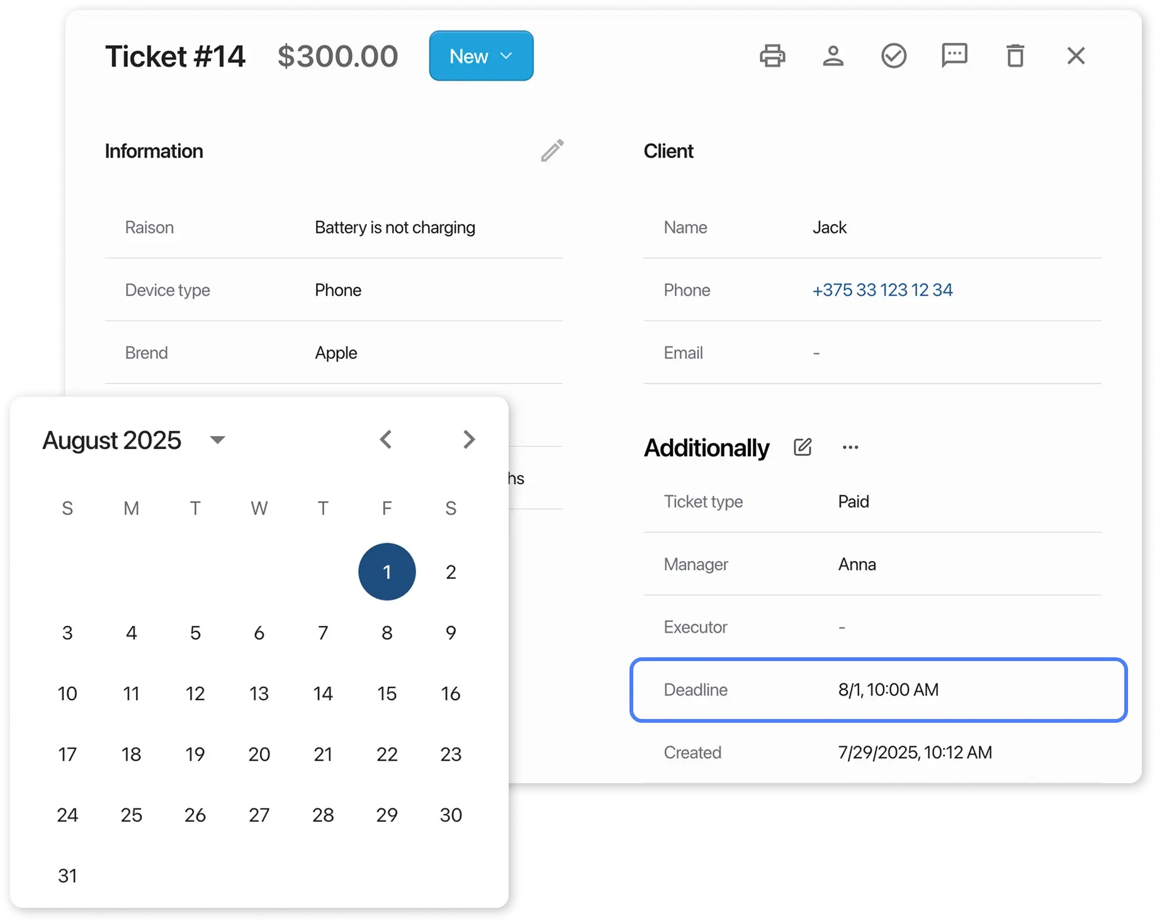Open the comments chat icon
The image size is (1157, 923).
click(x=954, y=55)
